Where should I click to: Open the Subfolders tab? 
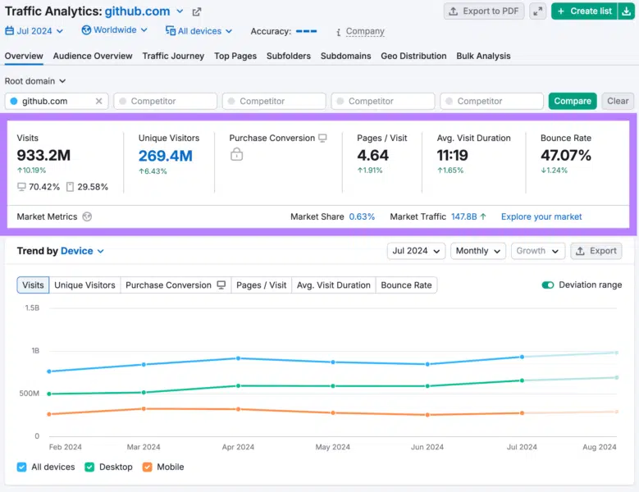289,57
